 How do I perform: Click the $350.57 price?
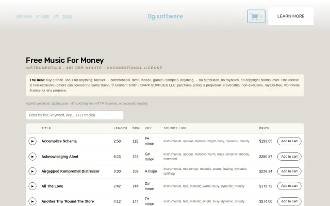266,157
